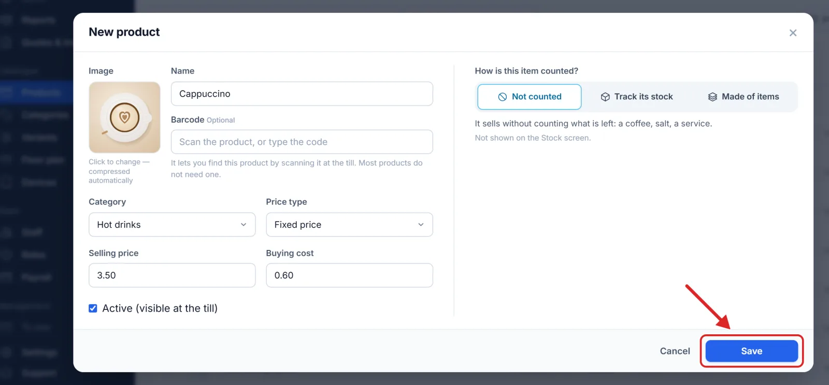Click the Track its stock box icon
This screenshot has width=829, height=385.
605,97
